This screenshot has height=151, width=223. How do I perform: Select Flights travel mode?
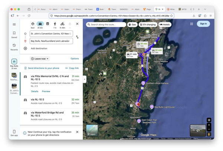(70, 25)
